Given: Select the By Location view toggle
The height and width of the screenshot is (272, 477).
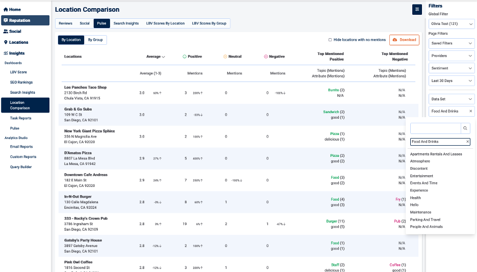Looking at the screenshot, I should pos(71,40).
